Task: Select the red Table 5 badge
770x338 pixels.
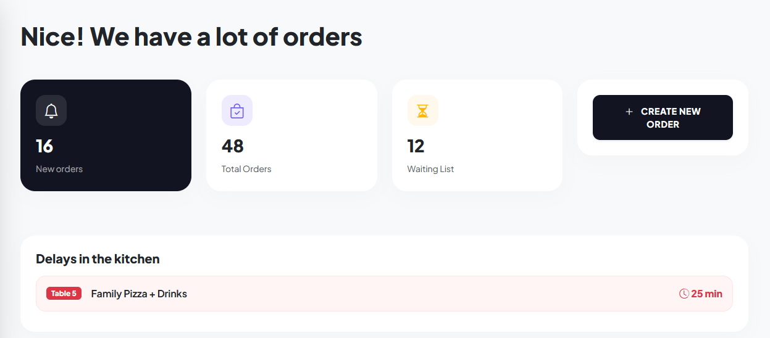Action: 64,294
